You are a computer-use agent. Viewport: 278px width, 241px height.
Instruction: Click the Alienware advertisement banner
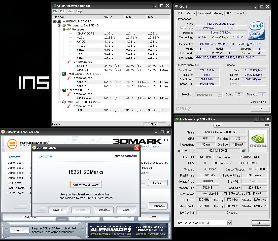pyautogui.click(x=128, y=230)
